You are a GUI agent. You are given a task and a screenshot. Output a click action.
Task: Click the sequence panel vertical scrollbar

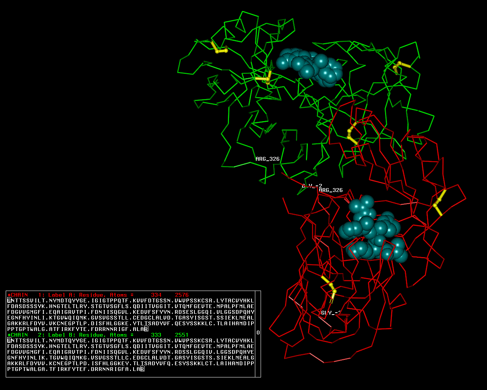pyautogui.click(x=258, y=332)
